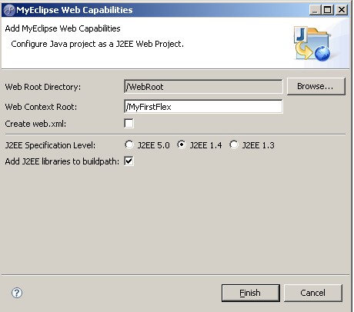Click the J2EE Specification Level label

pos(50,145)
